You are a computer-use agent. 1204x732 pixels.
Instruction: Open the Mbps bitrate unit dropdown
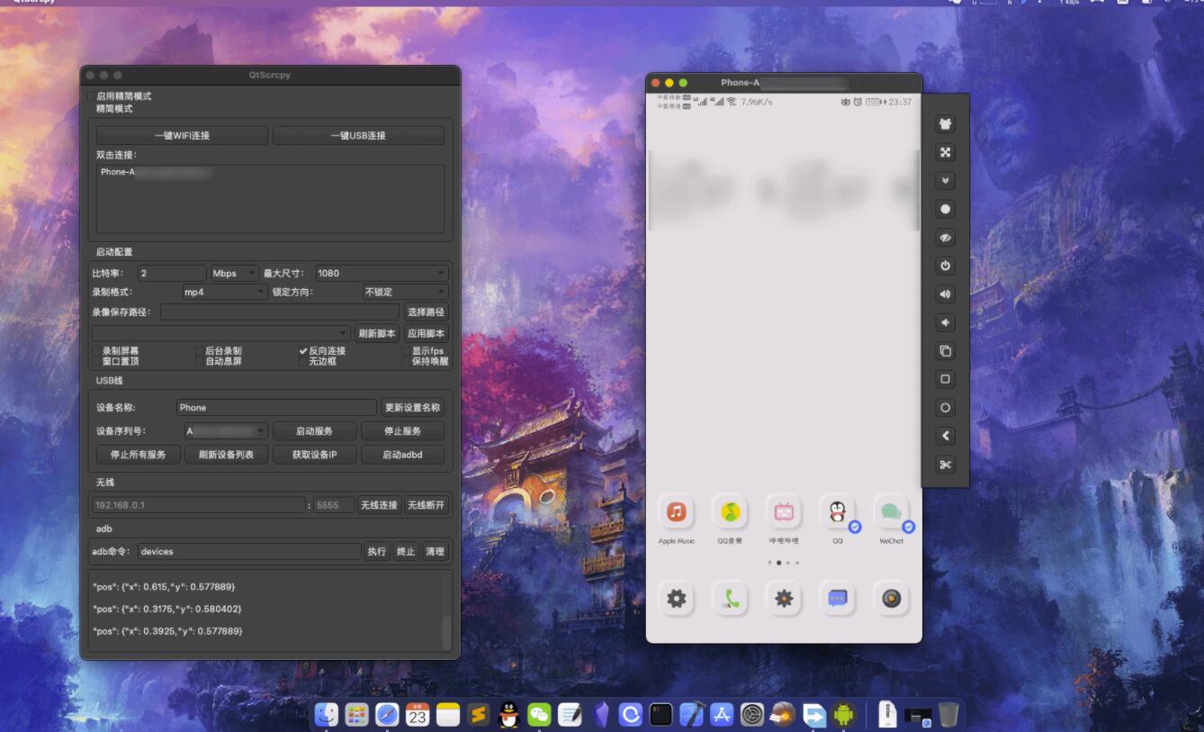point(234,273)
